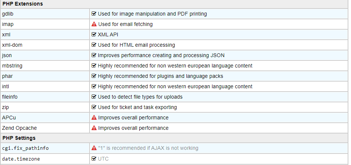Click the fileinfo extension name

pos(10,97)
